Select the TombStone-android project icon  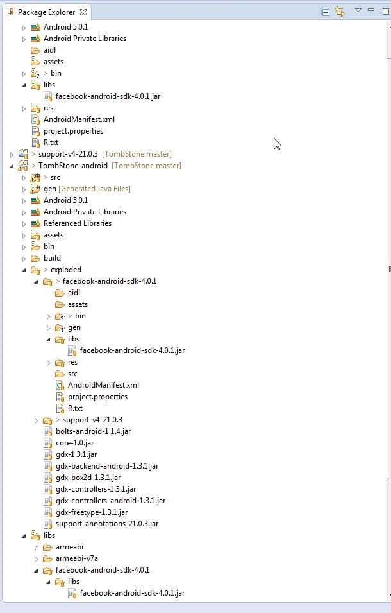pyautogui.click(x=23, y=166)
